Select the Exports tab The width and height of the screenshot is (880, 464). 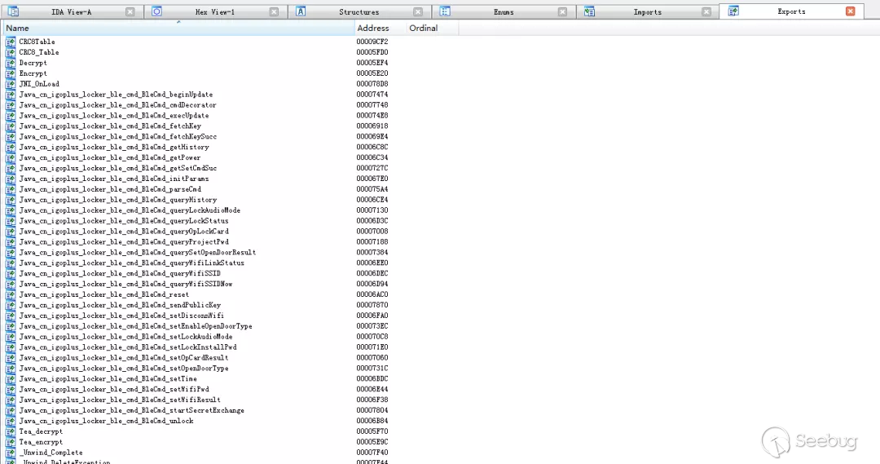click(x=791, y=11)
